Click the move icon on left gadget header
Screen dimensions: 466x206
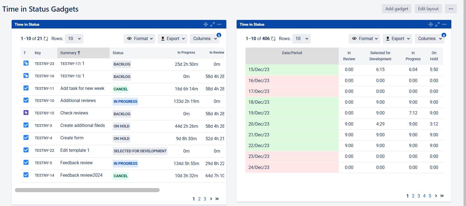tap(206, 24)
